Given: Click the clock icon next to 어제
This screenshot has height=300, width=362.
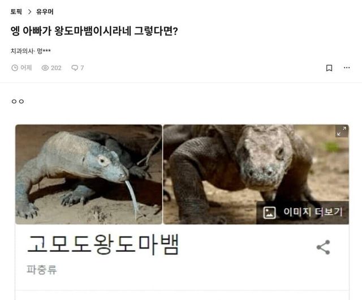Looking at the screenshot, I should [x=15, y=68].
